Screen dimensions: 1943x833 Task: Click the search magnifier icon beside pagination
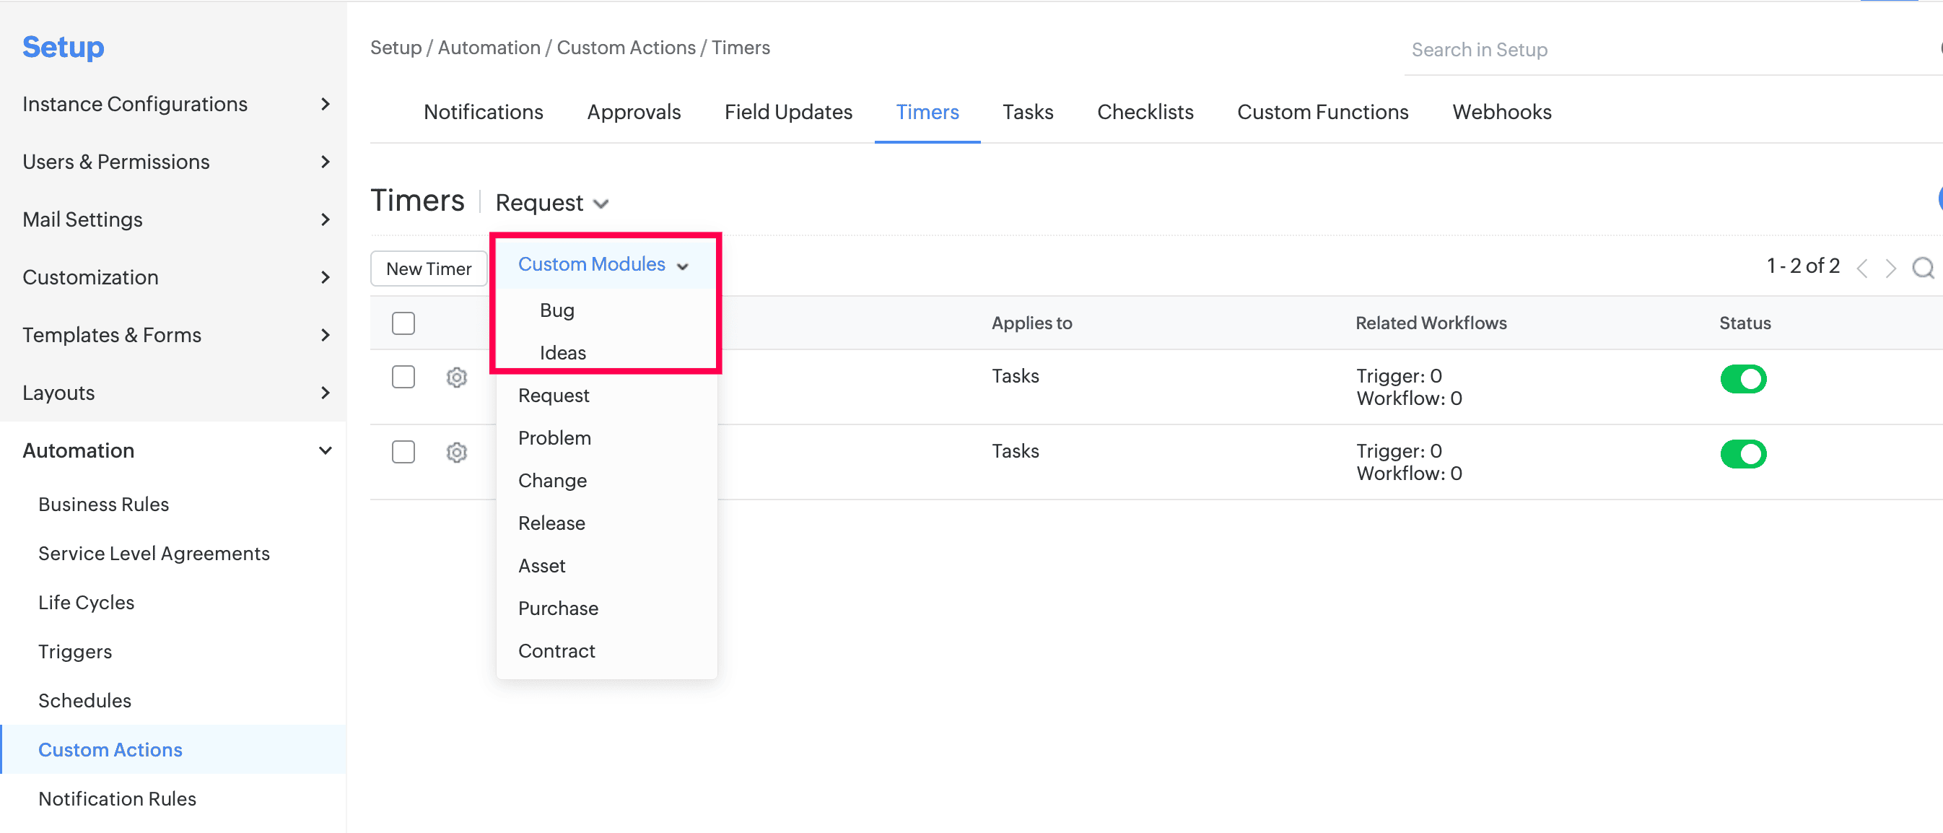tap(1923, 267)
